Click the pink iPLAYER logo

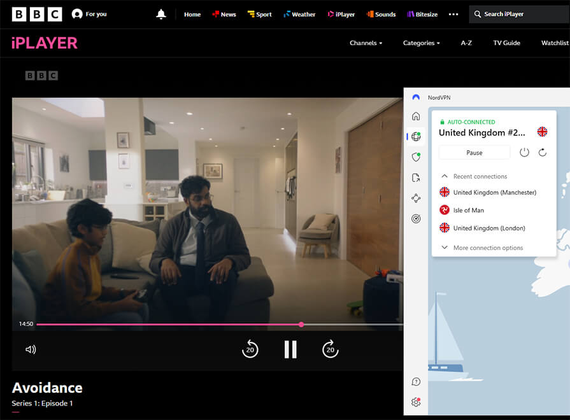pos(45,43)
